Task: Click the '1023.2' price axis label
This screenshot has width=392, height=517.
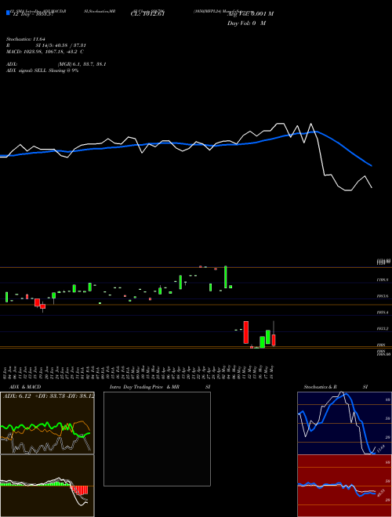Action: pyautogui.click(x=383, y=329)
